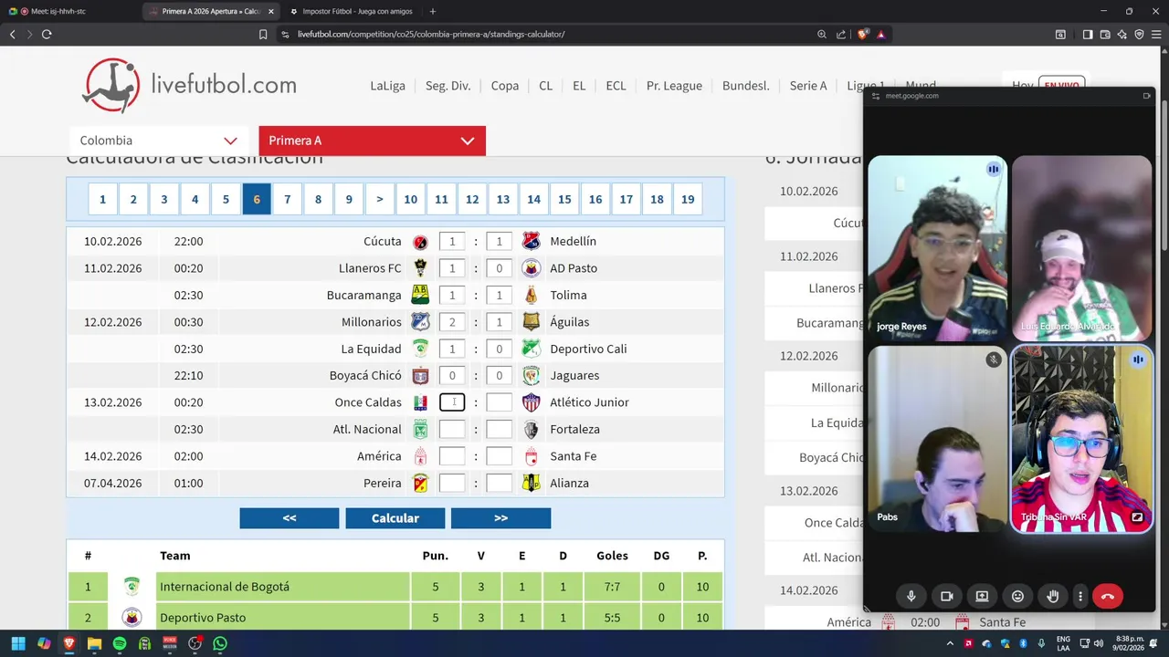Present screen button in Meet popup
The height and width of the screenshot is (657, 1169).
point(982,596)
